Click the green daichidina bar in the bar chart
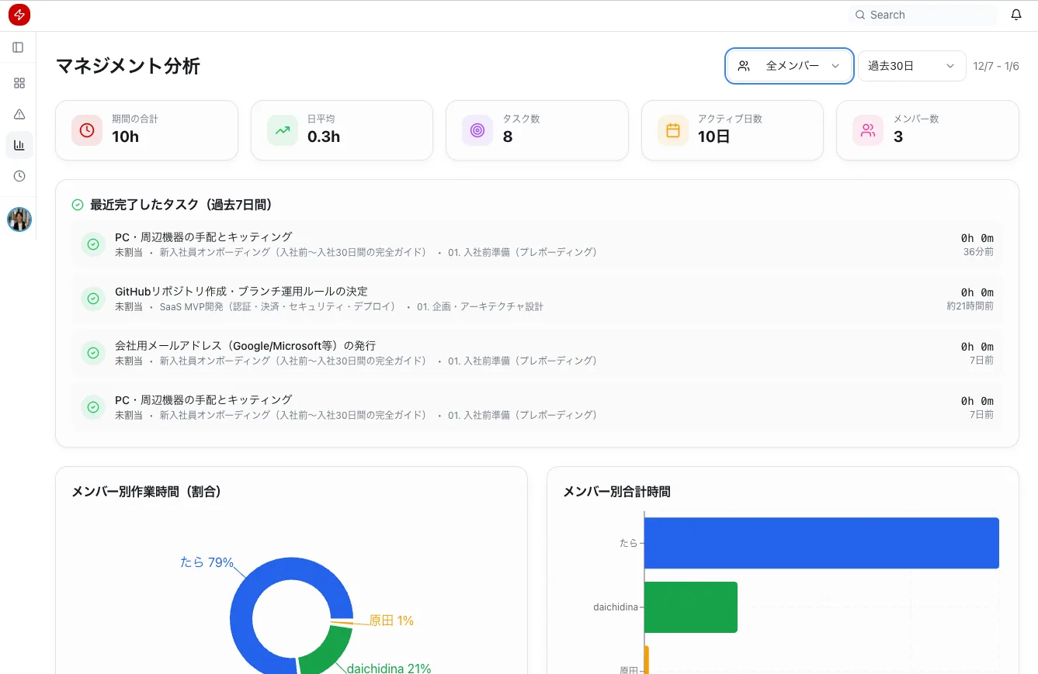The image size is (1038, 674). [691, 607]
